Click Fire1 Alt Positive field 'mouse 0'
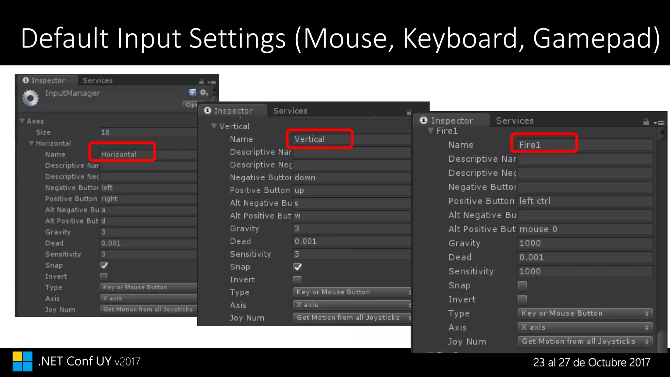The height and width of the screenshot is (377, 670). [x=585, y=229]
